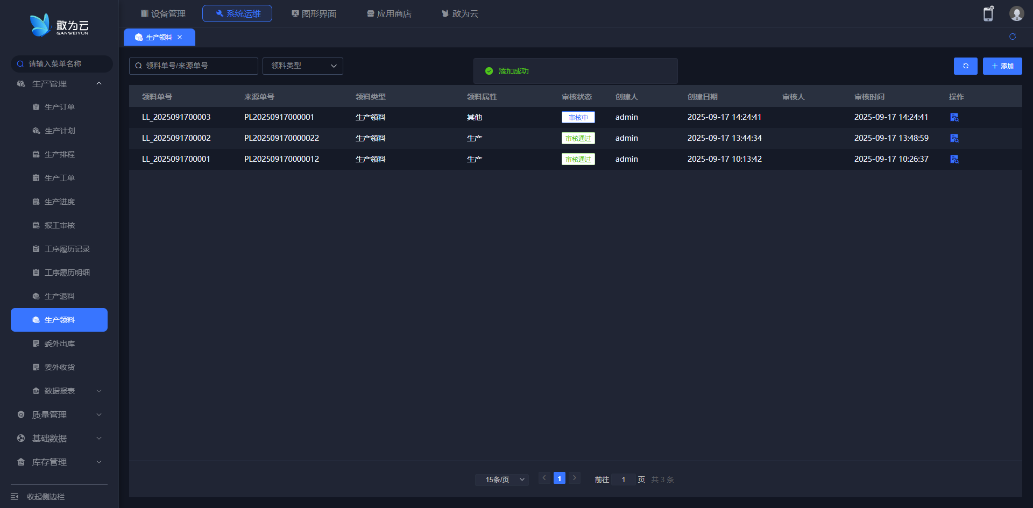Click the next page arrow in pagination

574,478
